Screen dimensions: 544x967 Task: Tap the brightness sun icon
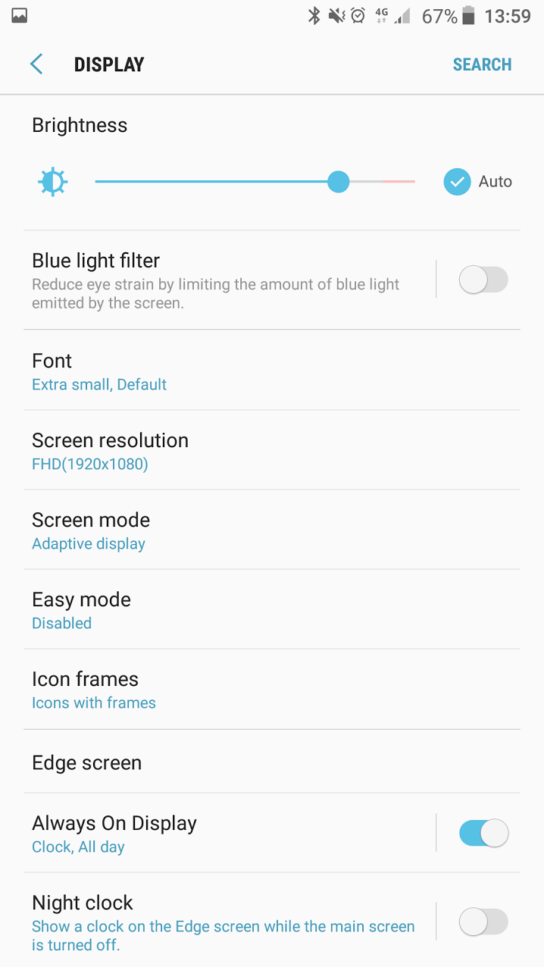pyautogui.click(x=53, y=182)
